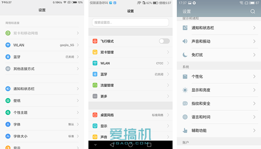Select the 指纹和安全 menu entry
The width and height of the screenshot is (261, 149).
pyautogui.click(x=219, y=103)
